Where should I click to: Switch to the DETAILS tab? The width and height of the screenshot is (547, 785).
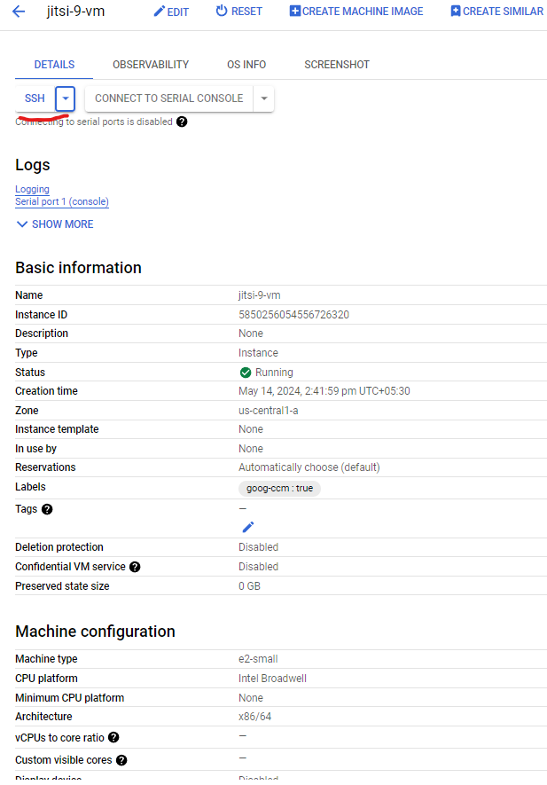pyautogui.click(x=54, y=65)
